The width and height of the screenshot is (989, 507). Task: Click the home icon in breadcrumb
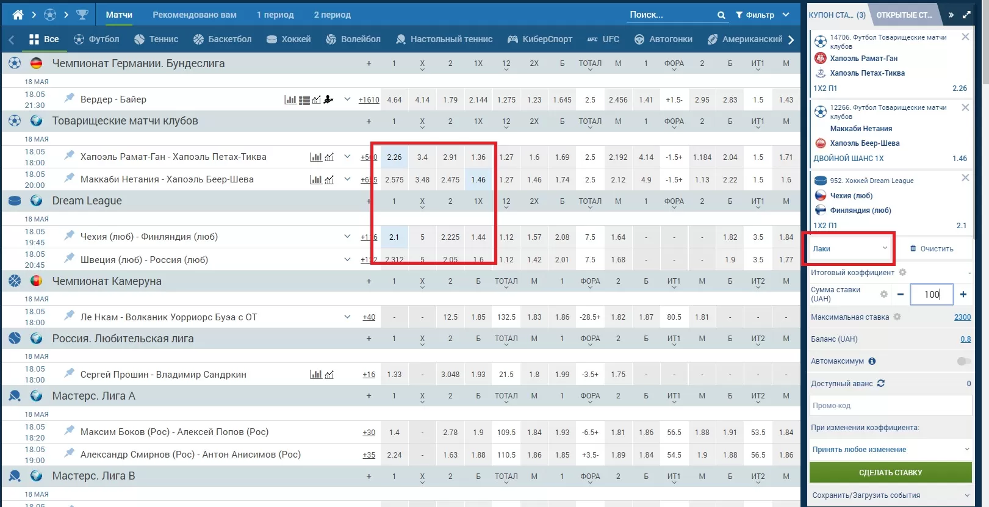(x=18, y=15)
